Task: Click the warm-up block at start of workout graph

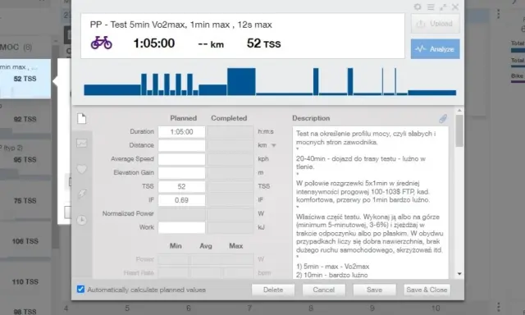Action: (x=112, y=90)
